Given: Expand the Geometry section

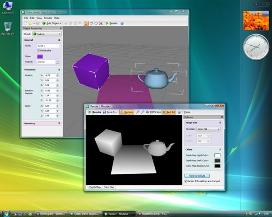Looking at the screenshot, I should coord(42,123).
